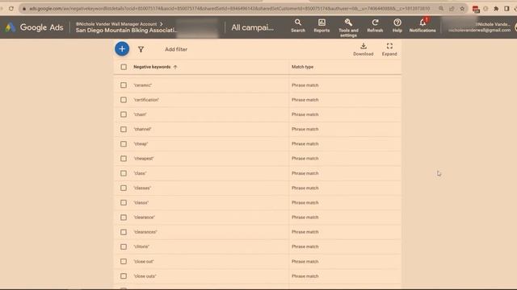Check the 'classes' keyword row
This screenshot has width=517, height=290.
pyautogui.click(x=124, y=188)
